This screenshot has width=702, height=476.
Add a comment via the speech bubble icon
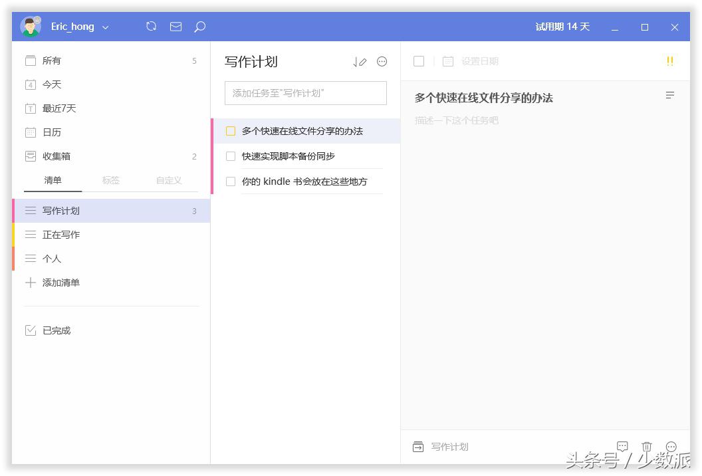pyautogui.click(x=622, y=446)
